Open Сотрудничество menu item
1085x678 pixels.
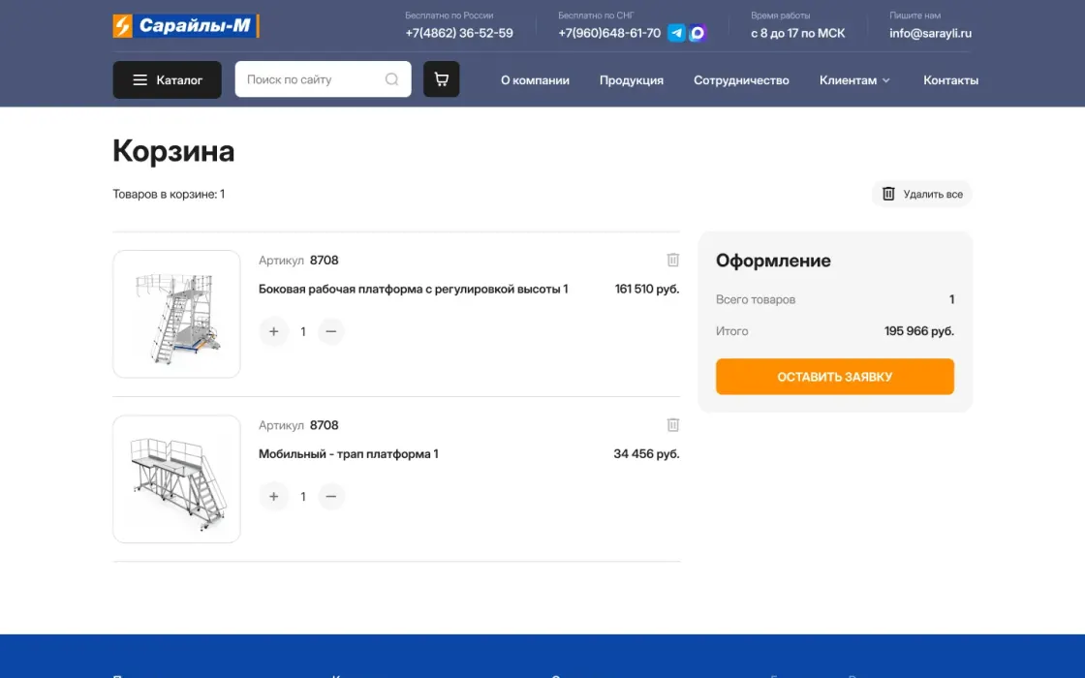coord(741,80)
